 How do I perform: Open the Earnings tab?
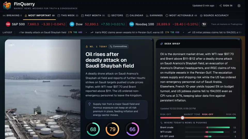[154, 15]
